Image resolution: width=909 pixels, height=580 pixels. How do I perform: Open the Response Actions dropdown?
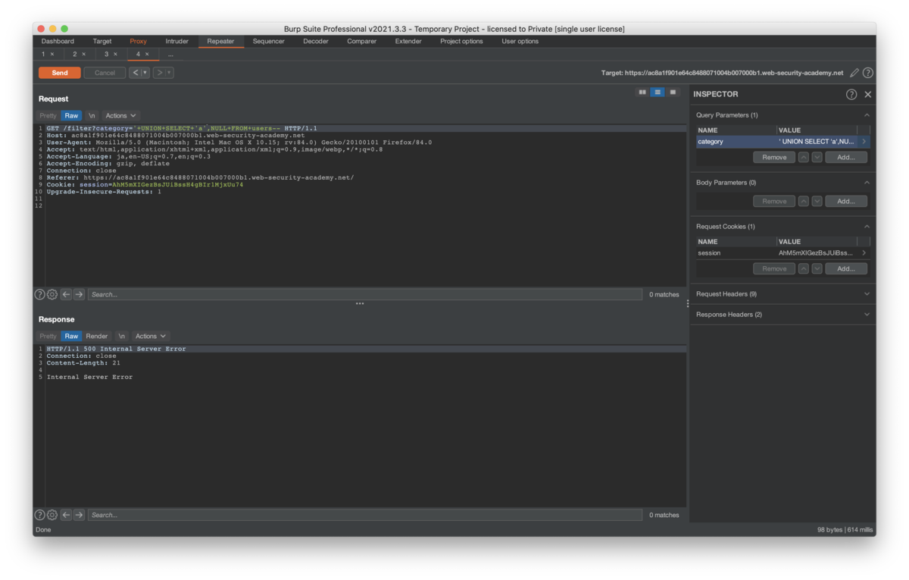(150, 336)
